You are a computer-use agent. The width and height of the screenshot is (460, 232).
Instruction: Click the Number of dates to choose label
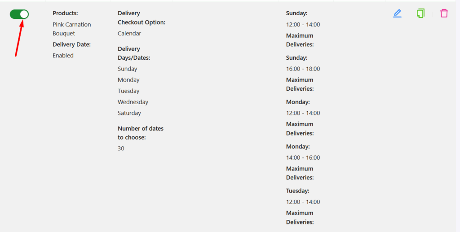tap(141, 133)
